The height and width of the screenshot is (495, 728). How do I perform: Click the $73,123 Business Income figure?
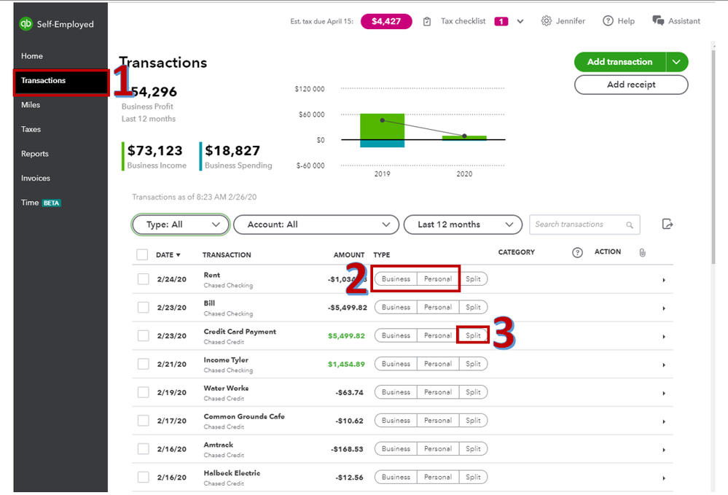pos(155,151)
